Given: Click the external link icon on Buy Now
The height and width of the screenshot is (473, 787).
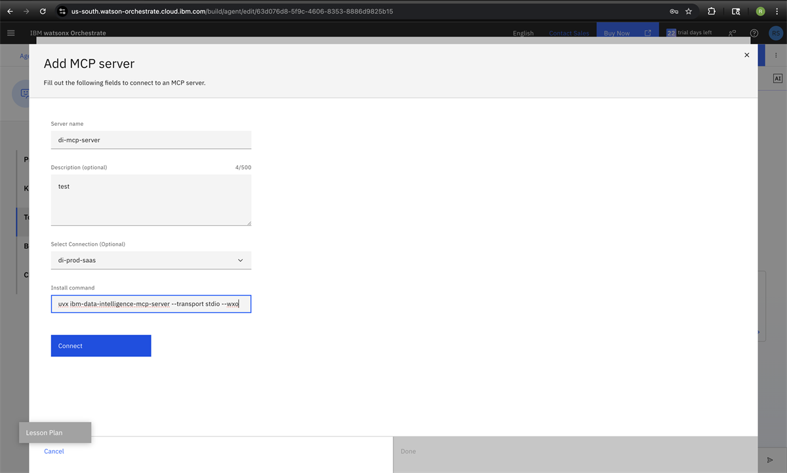Looking at the screenshot, I should point(648,33).
